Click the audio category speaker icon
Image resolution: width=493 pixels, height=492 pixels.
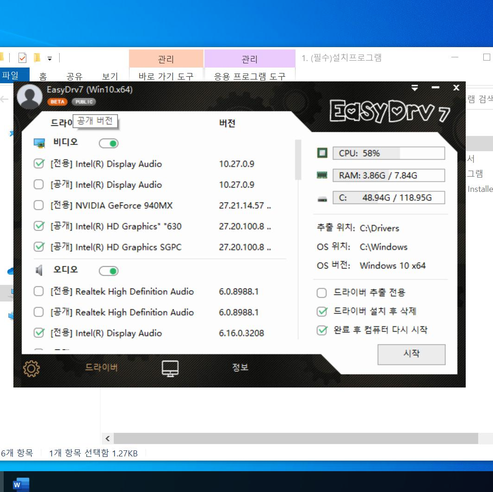(39, 270)
